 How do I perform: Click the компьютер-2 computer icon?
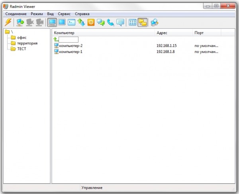57,45
